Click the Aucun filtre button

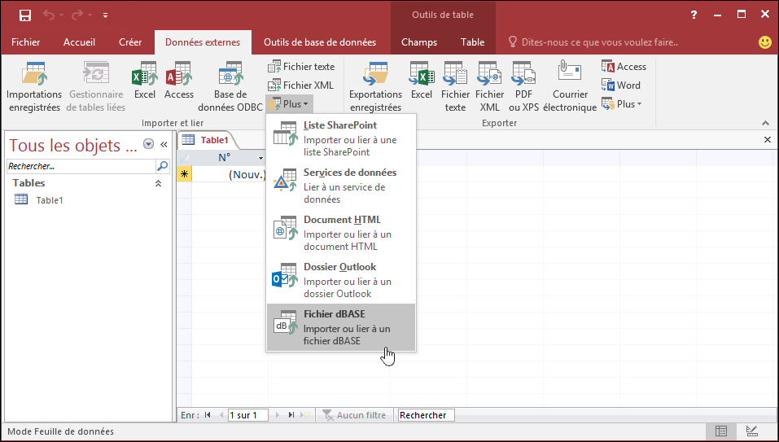[x=354, y=415]
